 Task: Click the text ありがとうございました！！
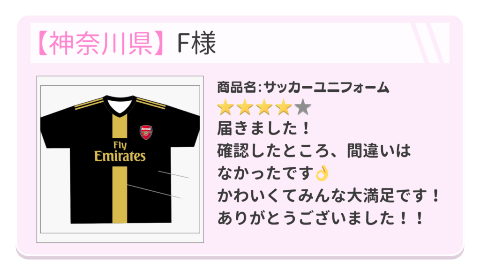tap(320, 218)
